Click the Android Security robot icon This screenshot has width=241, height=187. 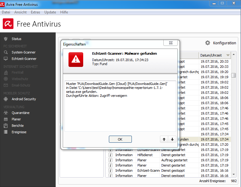6,99
